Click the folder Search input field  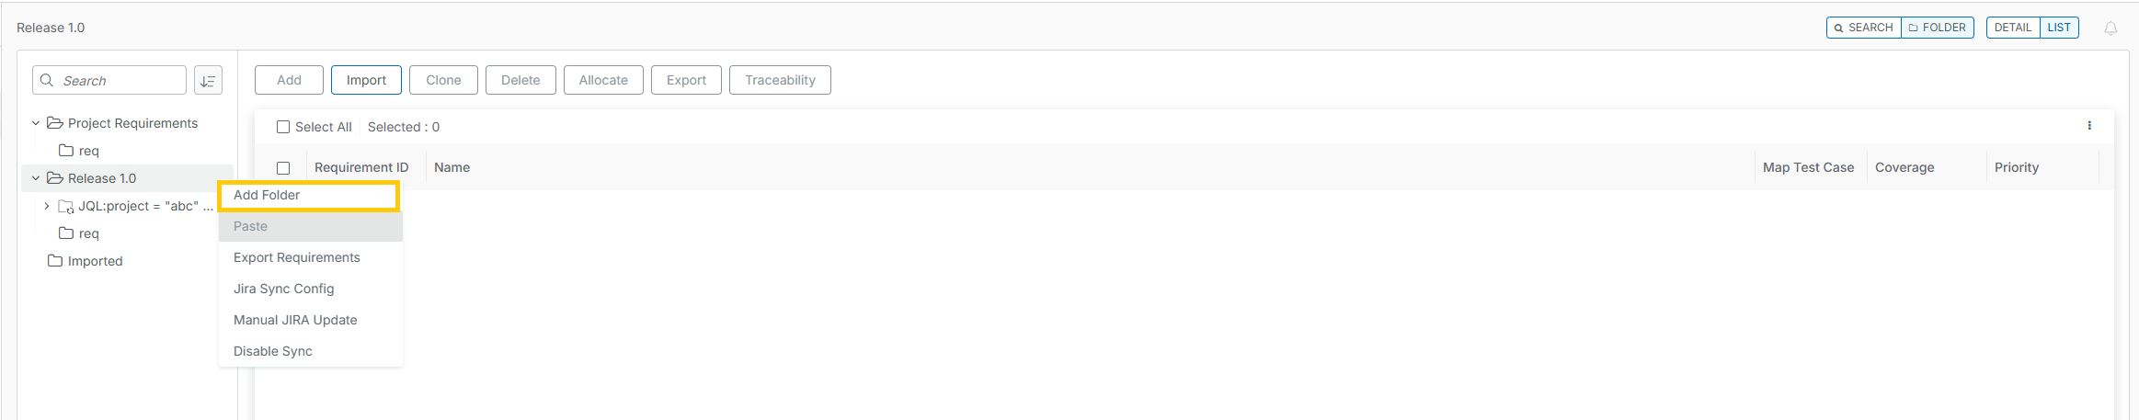tap(120, 81)
